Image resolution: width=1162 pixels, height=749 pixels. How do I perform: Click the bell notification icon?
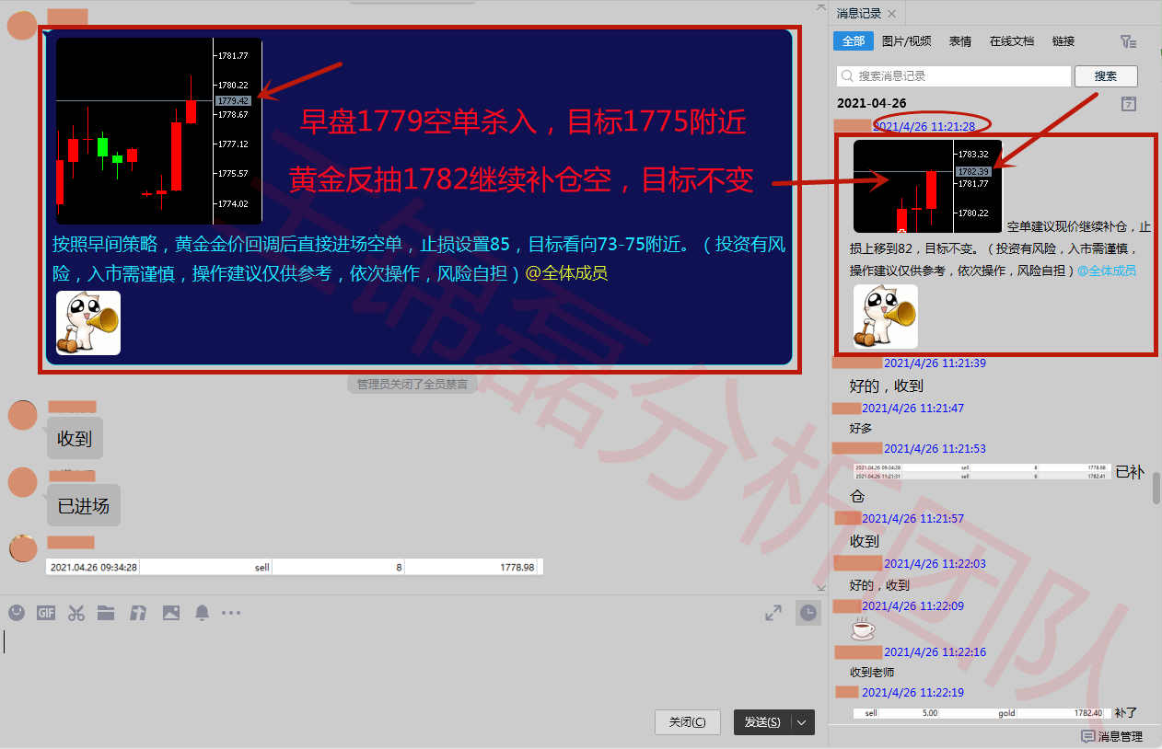[202, 613]
